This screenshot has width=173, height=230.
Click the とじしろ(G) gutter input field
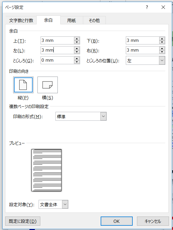click(57, 60)
